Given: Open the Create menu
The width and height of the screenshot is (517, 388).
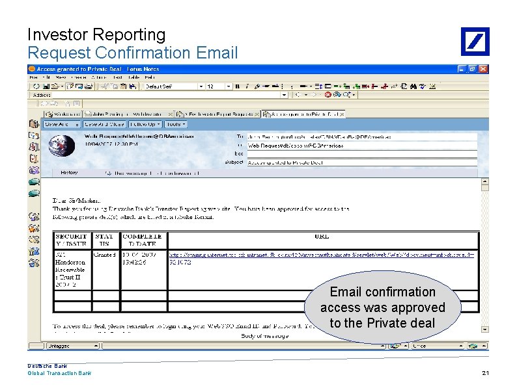Looking at the screenshot, I should pos(79,77).
